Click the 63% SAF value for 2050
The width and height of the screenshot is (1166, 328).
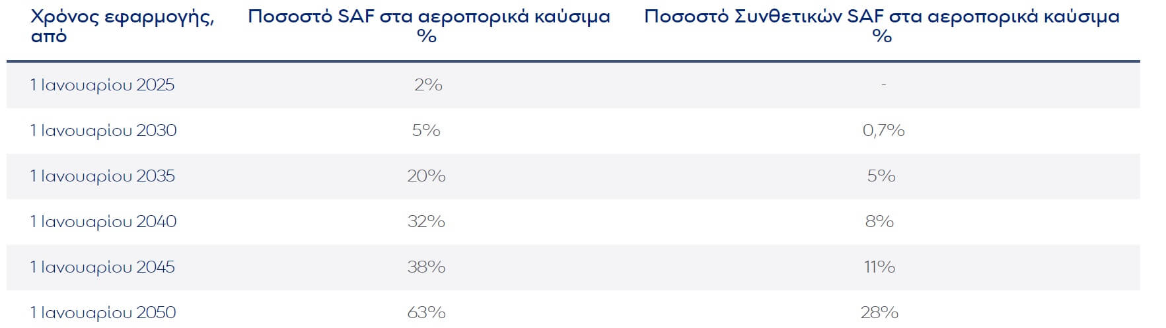(x=427, y=312)
